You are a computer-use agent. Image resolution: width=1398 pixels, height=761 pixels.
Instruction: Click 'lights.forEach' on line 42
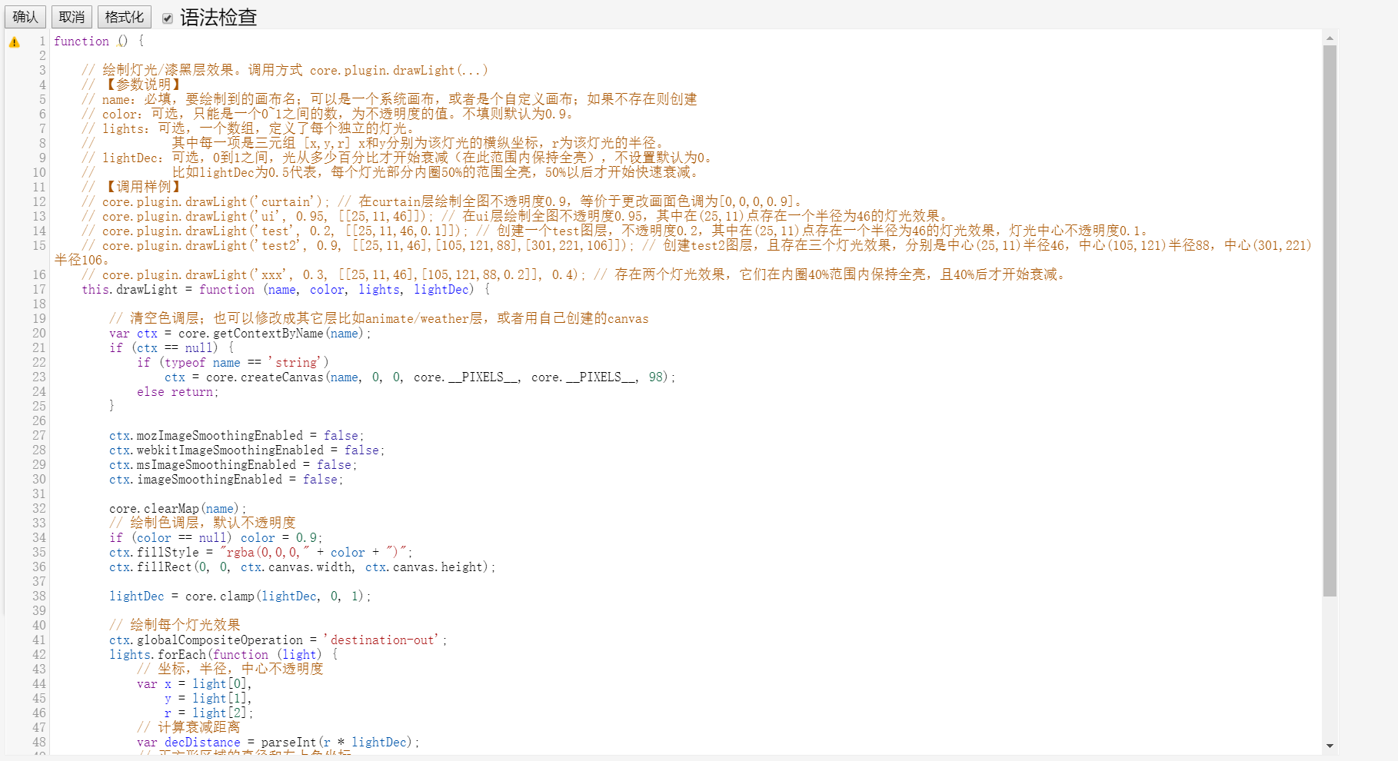pos(158,655)
